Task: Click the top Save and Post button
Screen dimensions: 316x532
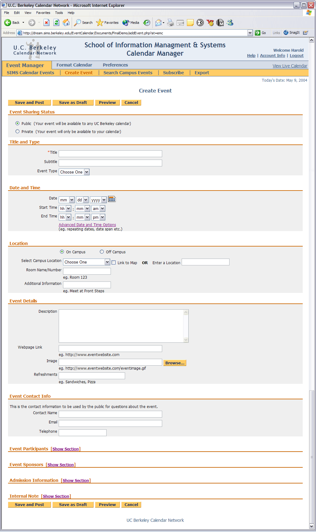Action: coord(29,102)
